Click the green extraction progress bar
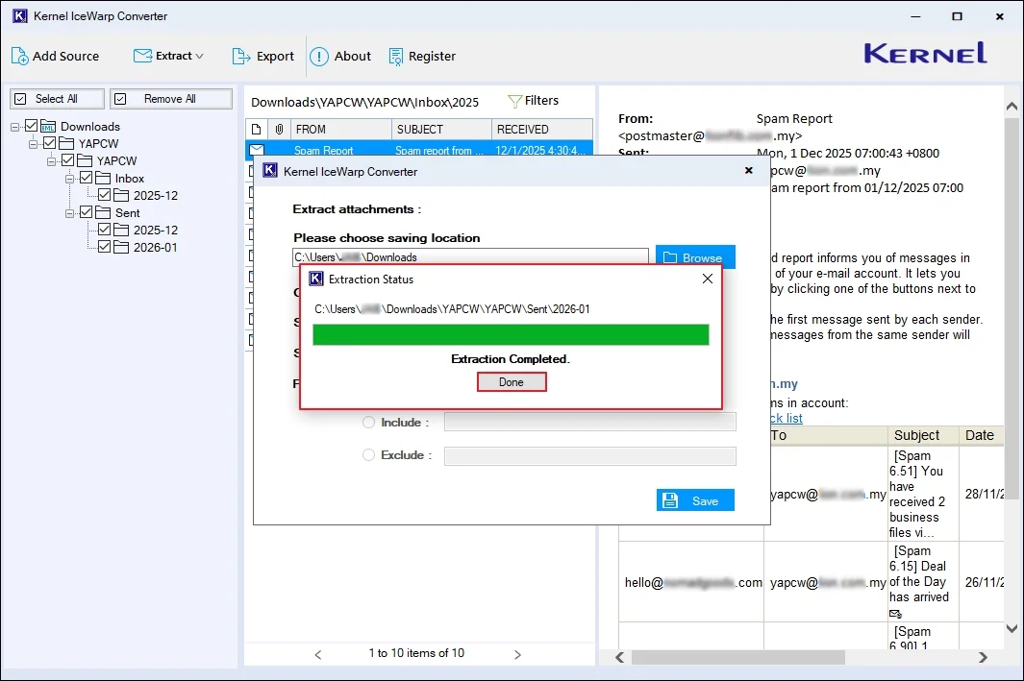Image resolution: width=1024 pixels, height=681 pixels. point(512,334)
